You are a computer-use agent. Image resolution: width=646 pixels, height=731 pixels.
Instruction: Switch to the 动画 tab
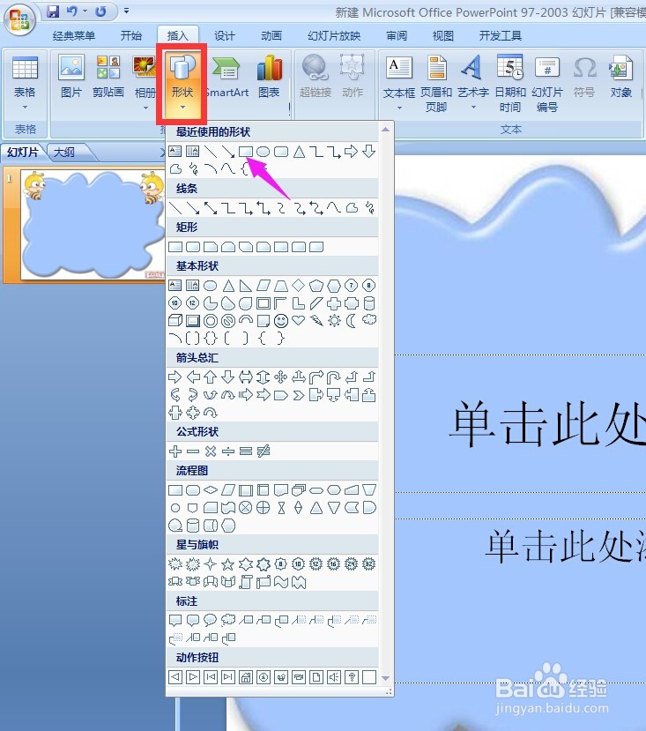271,36
